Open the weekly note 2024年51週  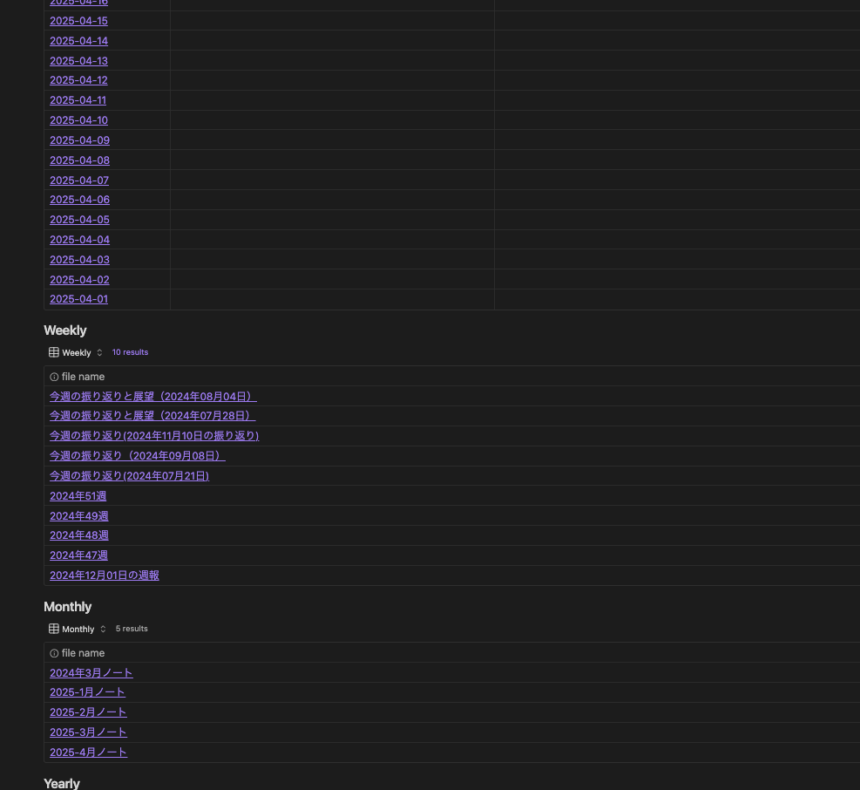78,495
